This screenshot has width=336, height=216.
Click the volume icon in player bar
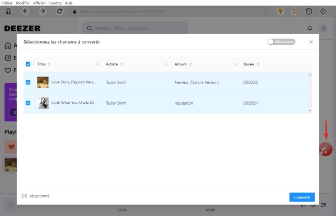[313, 205]
